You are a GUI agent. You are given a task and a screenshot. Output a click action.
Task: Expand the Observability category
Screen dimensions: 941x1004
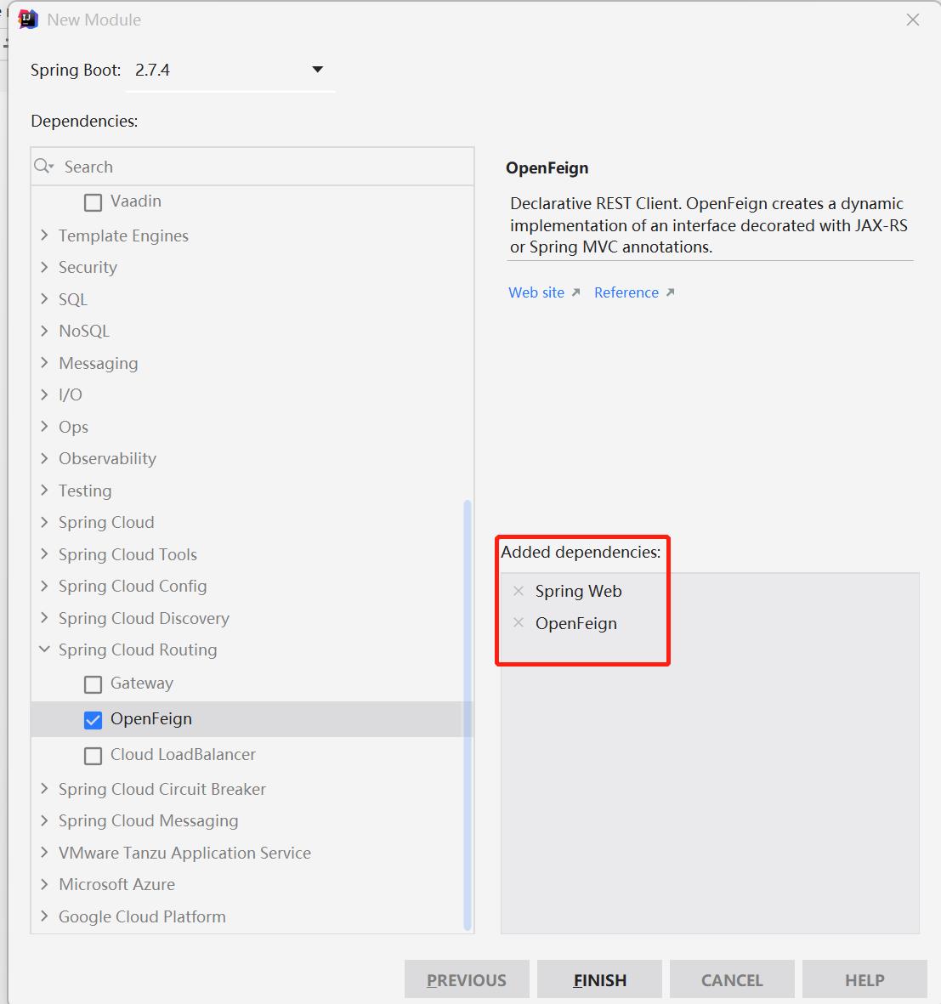44,458
